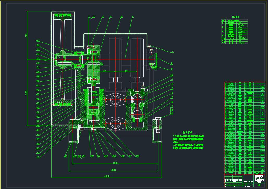Click callout number 7 near top cover
This screenshot has width=268, height=189.
click(172, 52)
